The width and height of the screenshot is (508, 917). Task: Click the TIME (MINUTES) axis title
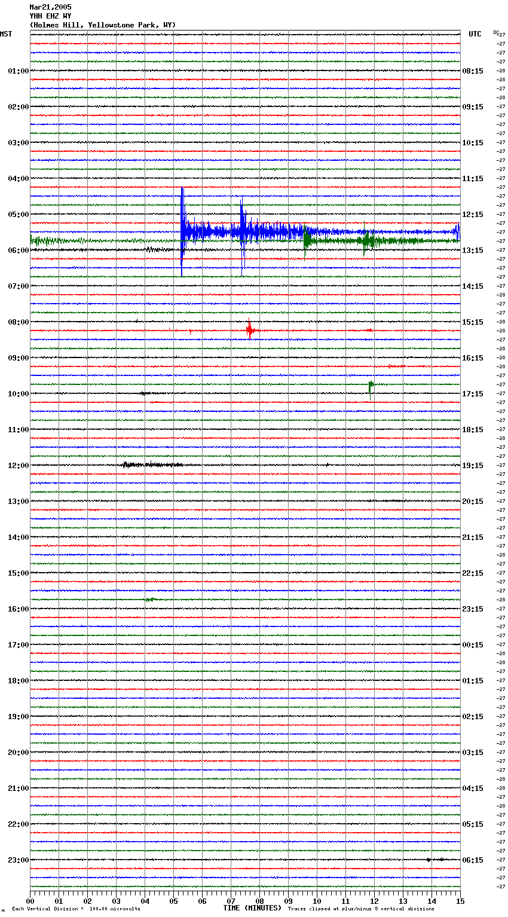[252, 908]
